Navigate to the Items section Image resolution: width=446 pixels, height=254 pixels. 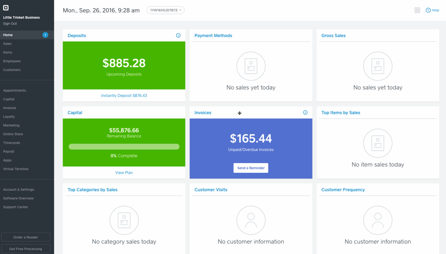coord(8,52)
